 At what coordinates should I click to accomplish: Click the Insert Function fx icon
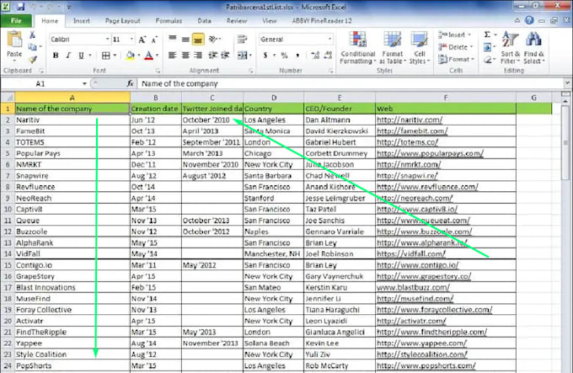[130, 84]
